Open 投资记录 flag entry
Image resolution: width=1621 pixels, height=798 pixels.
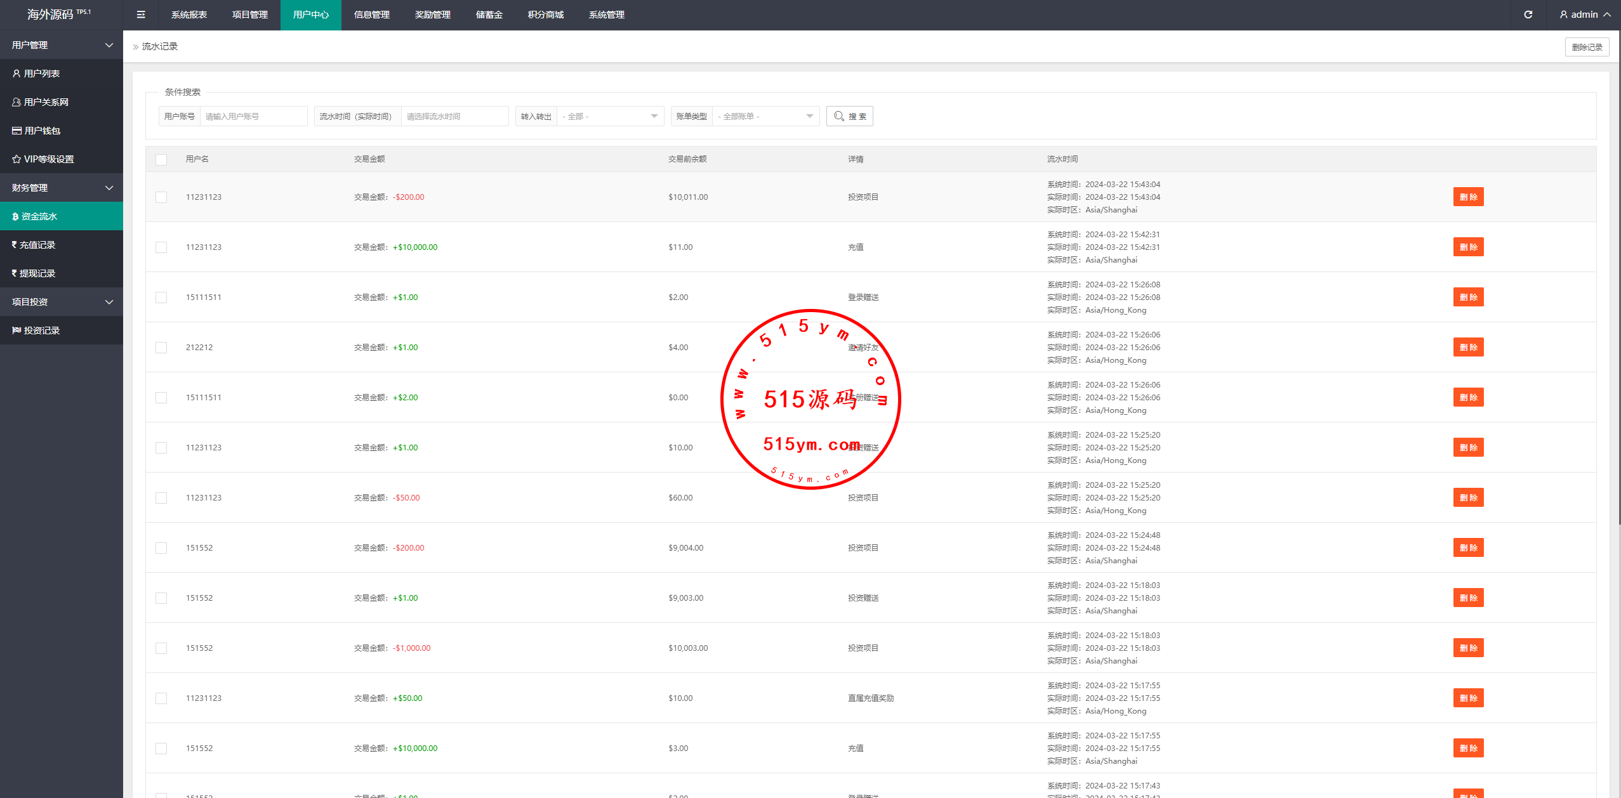pyautogui.click(x=41, y=330)
